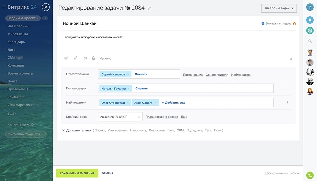Open 'Диск' in the left menu

(11, 50)
